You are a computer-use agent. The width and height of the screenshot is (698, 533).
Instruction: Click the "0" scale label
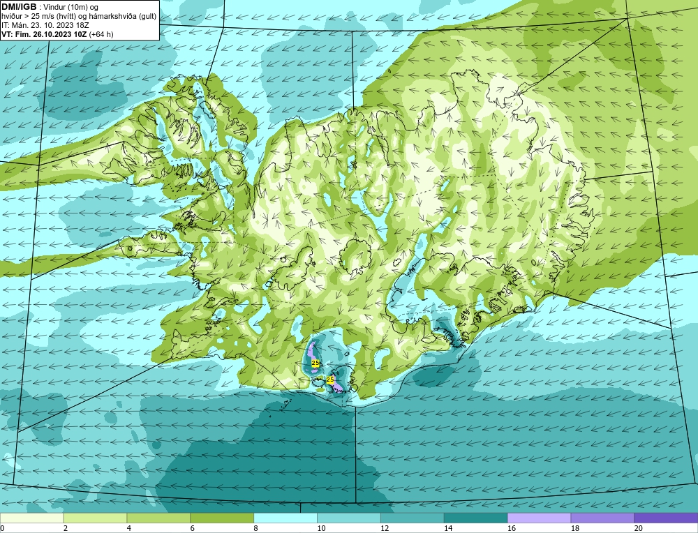(2, 528)
